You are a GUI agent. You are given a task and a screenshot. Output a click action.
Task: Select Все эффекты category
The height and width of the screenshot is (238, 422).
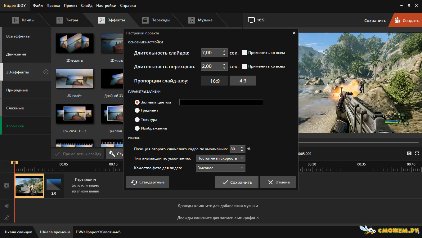[25, 36]
